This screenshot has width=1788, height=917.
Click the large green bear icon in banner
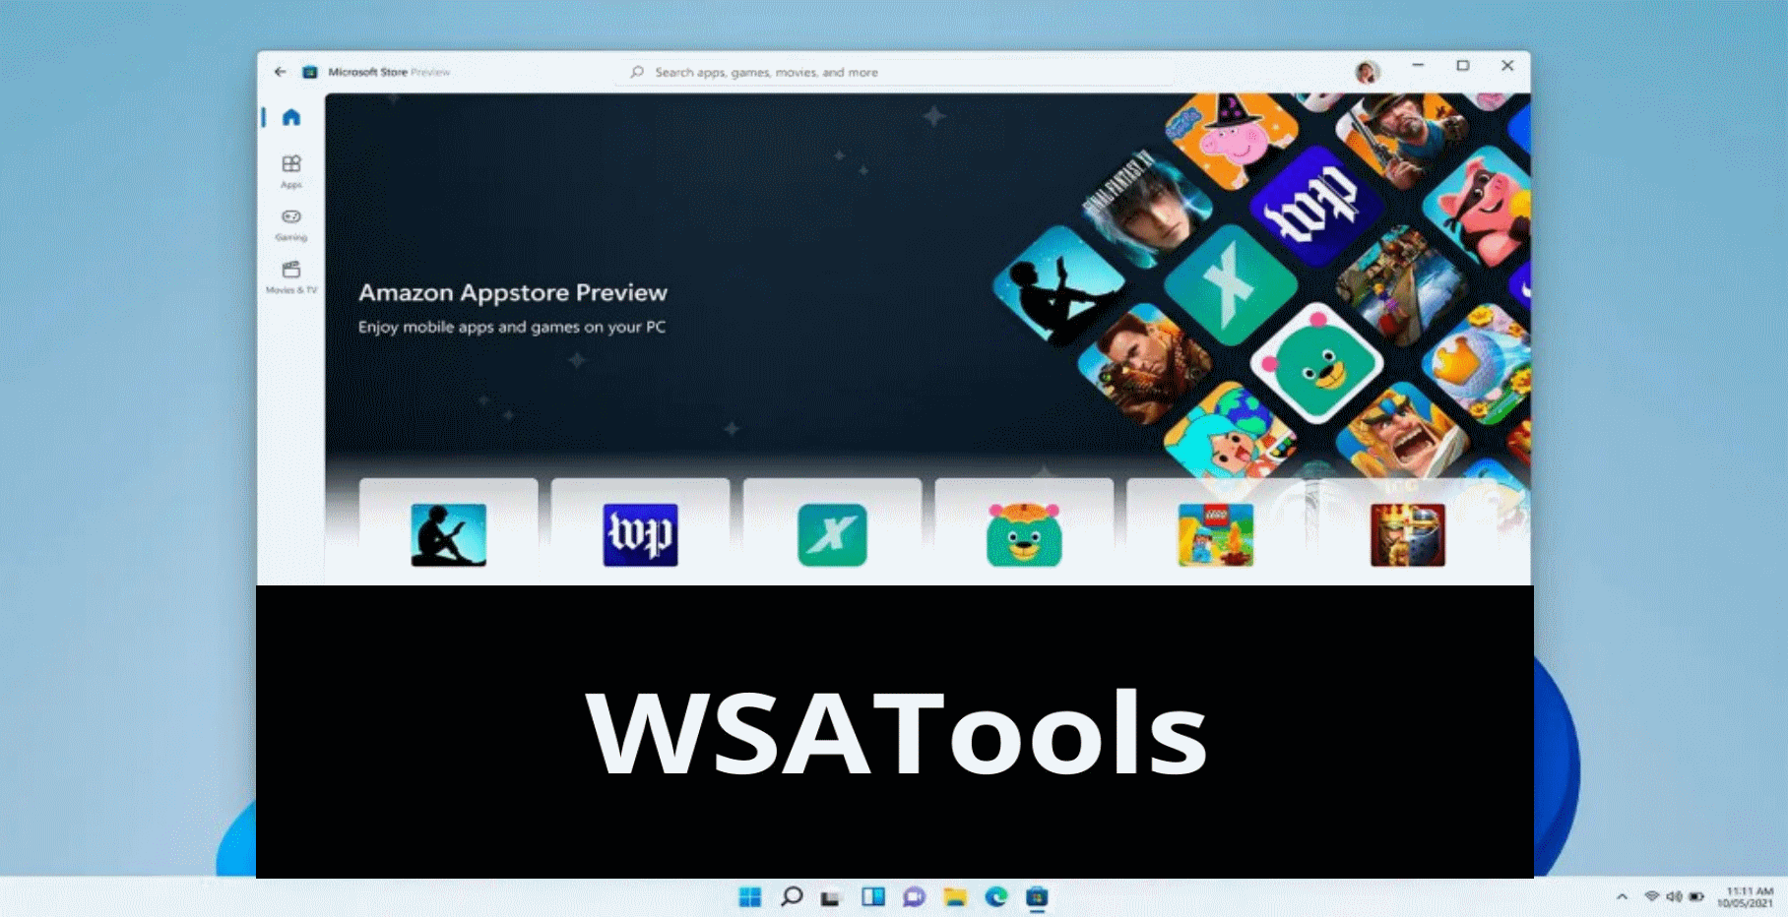coord(1316,363)
